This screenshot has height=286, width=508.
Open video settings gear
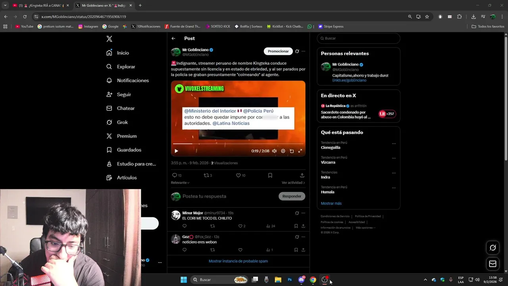pyautogui.click(x=283, y=151)
